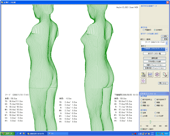
Task: Open the line graph chart icon
Action: pos(150,75)
